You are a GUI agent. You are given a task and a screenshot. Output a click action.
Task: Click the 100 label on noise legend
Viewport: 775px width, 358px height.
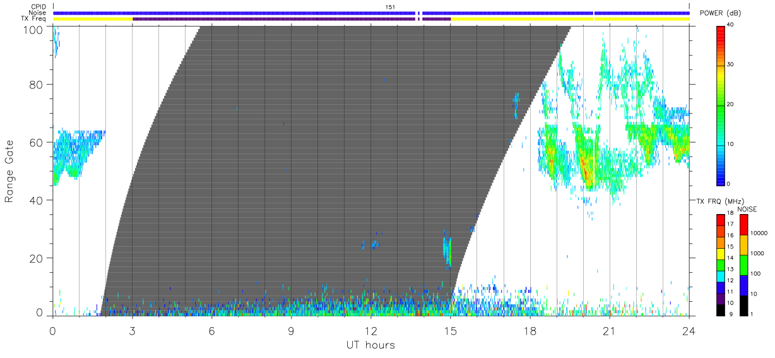click(755, 273)
